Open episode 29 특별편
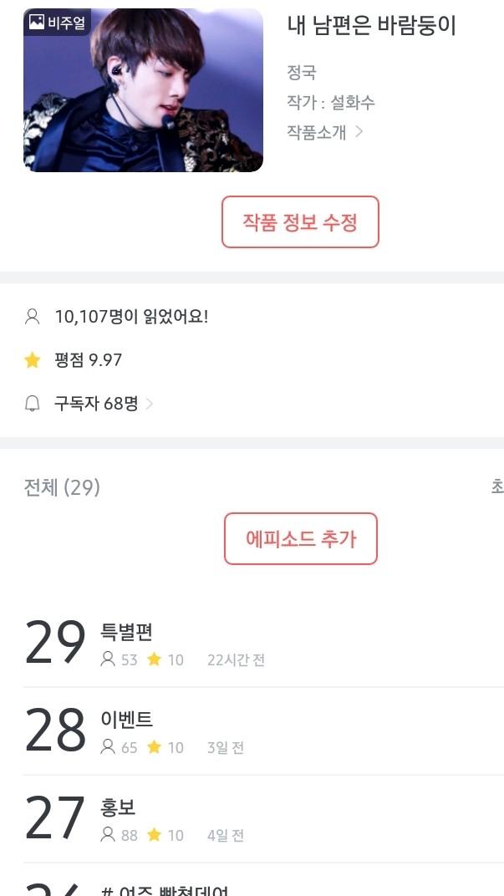Image resolution: width=504 pixels, height=896 pixels. 126,633
